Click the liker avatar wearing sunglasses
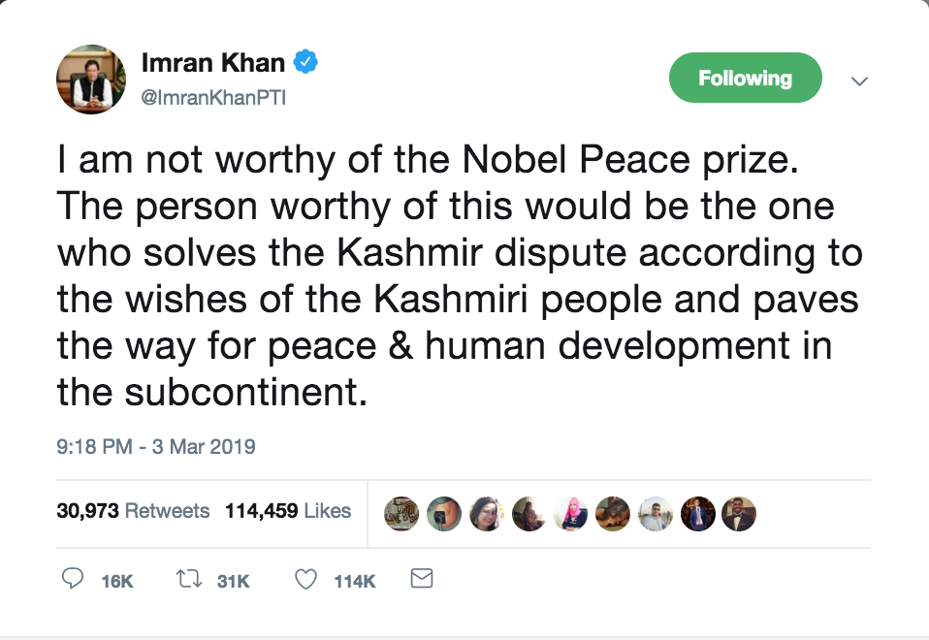This screenshot has height=640, width=929. tap(655, 513)
